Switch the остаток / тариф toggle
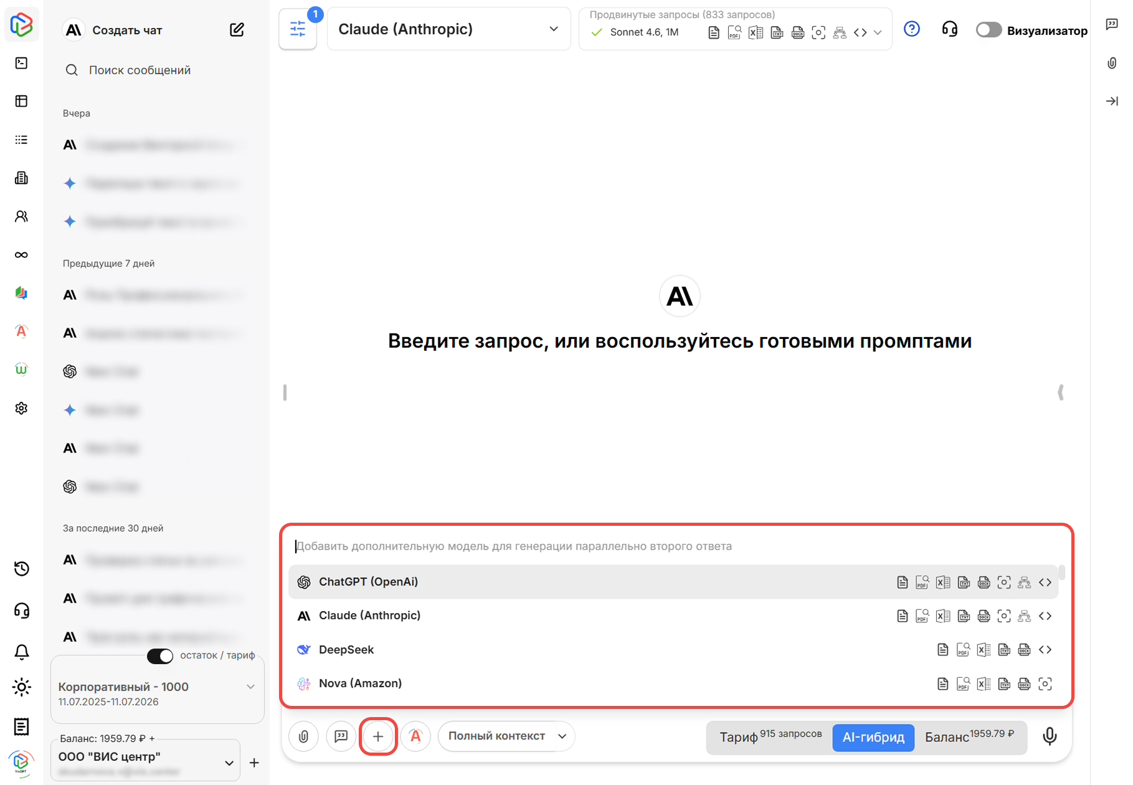1133x785 pixels. click(x=160, y=656)
